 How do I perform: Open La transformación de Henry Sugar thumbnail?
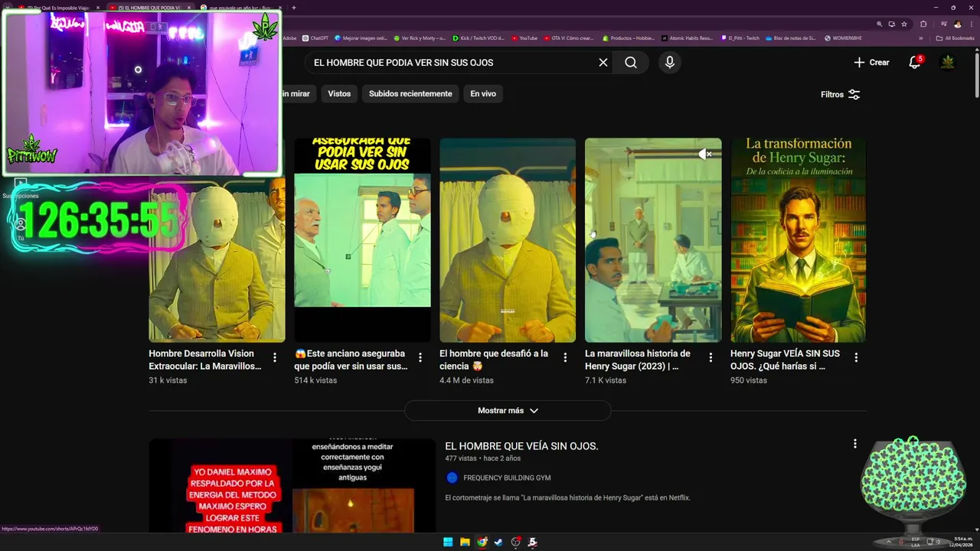pyautogui.click(x=798, y=240)
